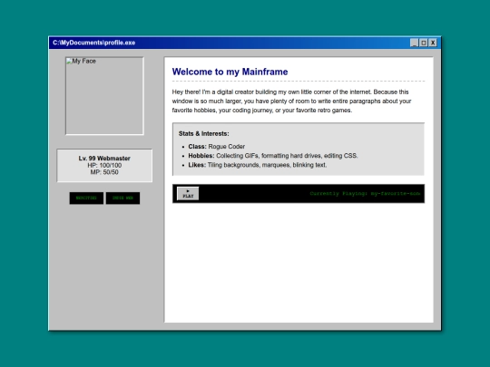Click the My Face profile picture
This screenshot has height=367, width=490.
(104, 96)
